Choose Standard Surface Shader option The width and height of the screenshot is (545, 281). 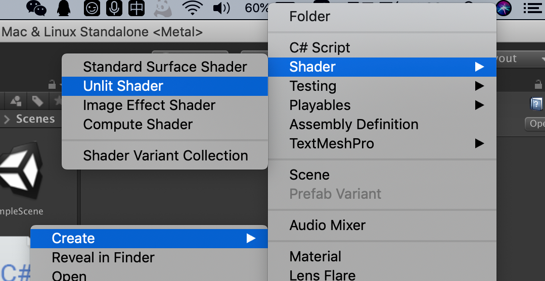pyautogui.click(x=165, y=67)
